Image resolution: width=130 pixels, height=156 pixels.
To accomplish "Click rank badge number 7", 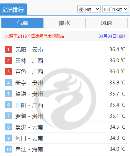I will pyautogui.click(x=9, y=116).
